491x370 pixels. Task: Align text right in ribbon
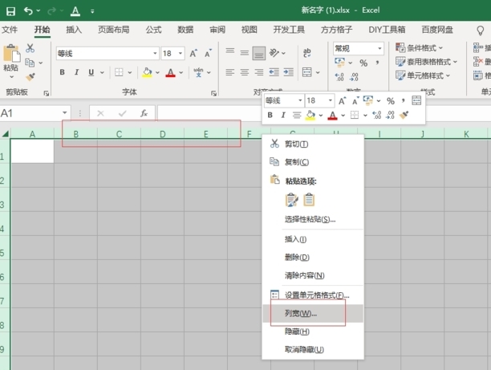coord(258,72)
